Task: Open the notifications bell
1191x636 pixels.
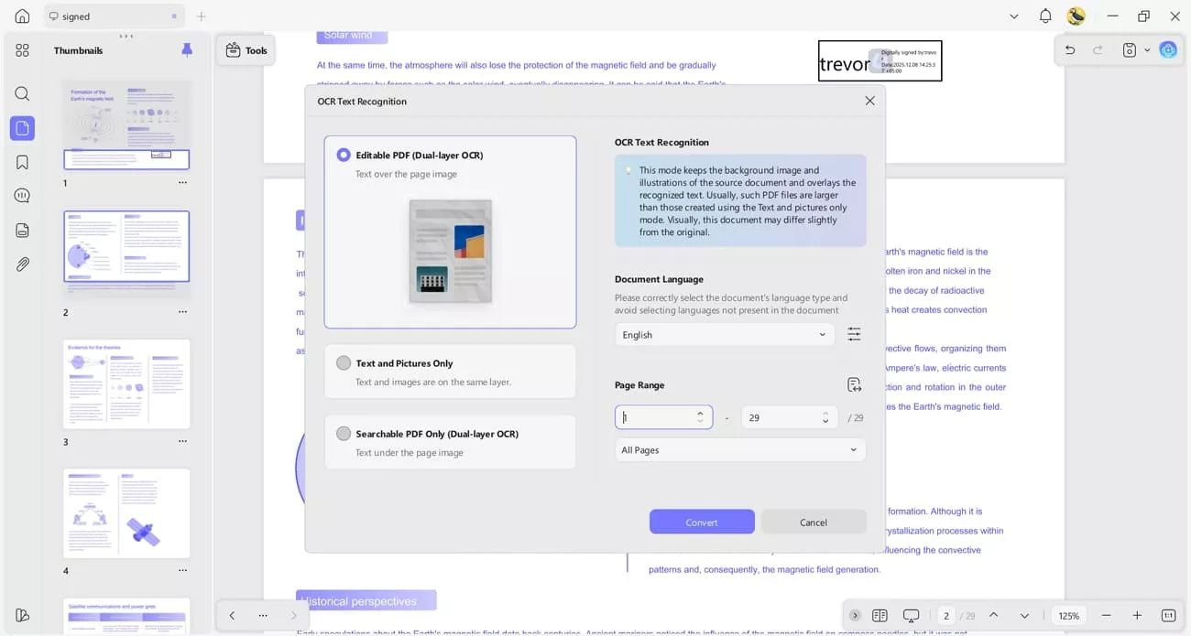Action: (x=1045, y=16)
